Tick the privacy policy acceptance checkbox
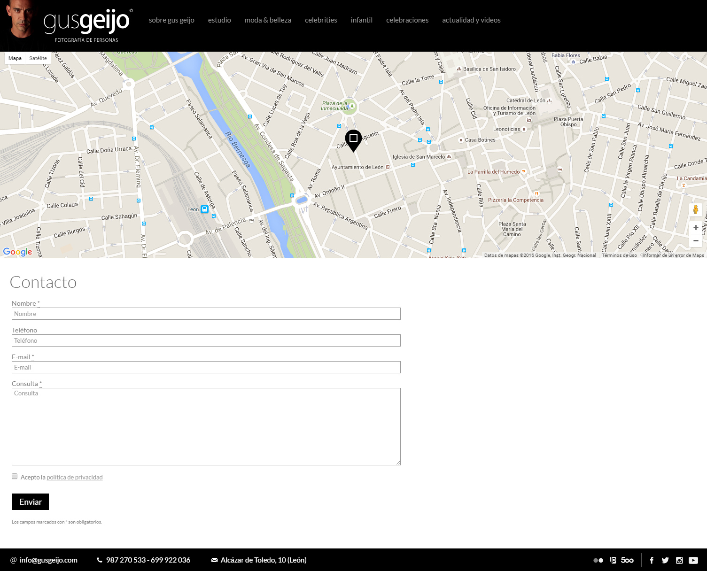 15,476
